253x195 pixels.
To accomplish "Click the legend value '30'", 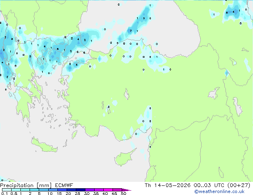I will pos(87,193).
